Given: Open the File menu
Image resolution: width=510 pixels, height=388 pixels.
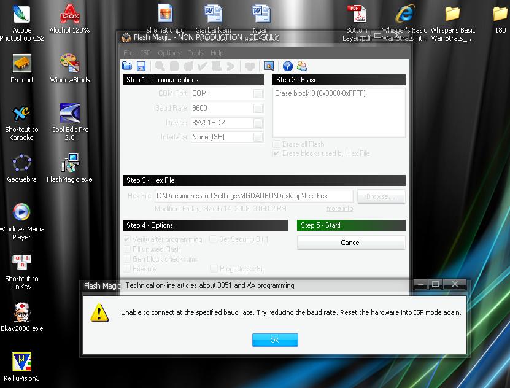Looking at the screenshot, I should point(128,53).
